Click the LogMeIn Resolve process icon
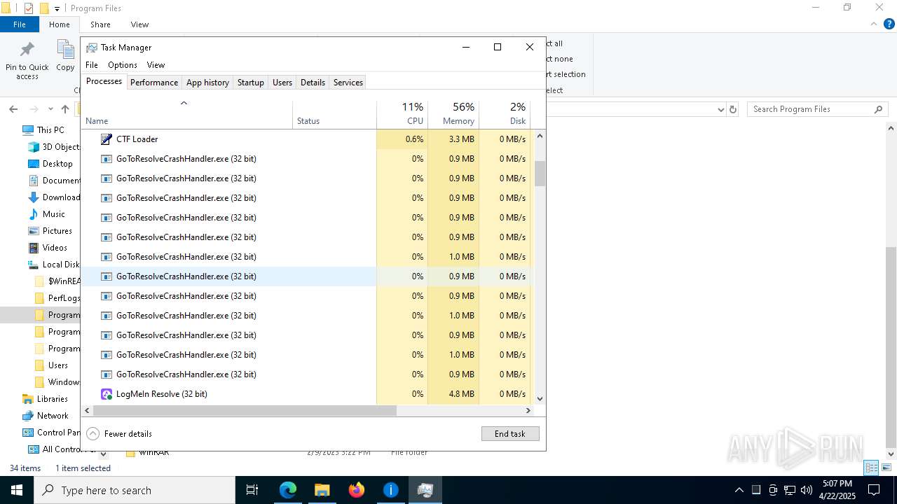 click(107, 394)
